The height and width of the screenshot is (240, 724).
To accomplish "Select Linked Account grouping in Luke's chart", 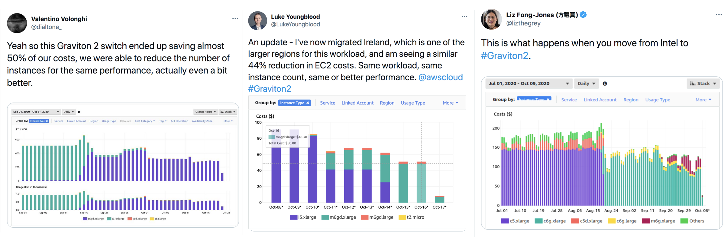I will 357,103.
